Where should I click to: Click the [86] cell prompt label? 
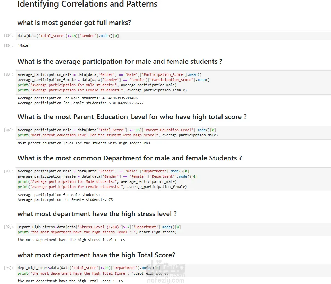9,130
